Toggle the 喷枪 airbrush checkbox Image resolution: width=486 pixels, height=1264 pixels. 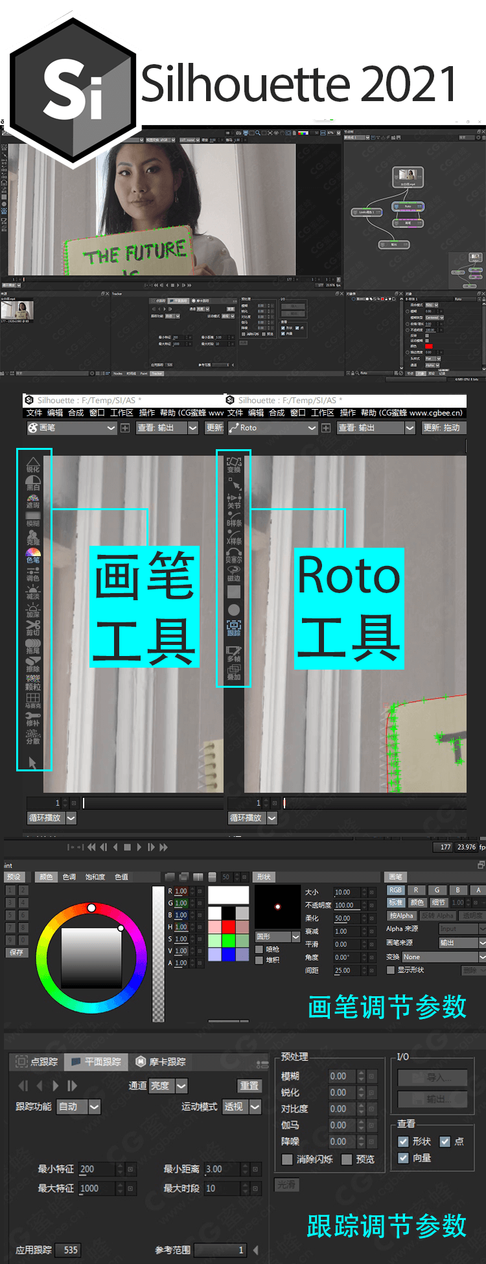coord(259,949)
